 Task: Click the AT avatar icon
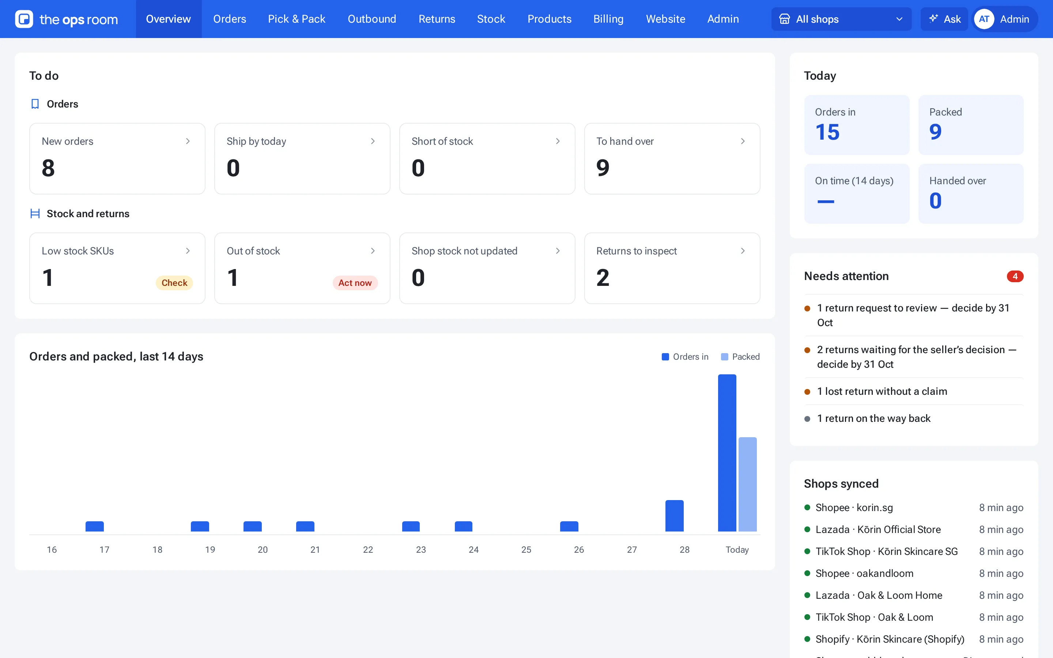click(x=984, y=19)
